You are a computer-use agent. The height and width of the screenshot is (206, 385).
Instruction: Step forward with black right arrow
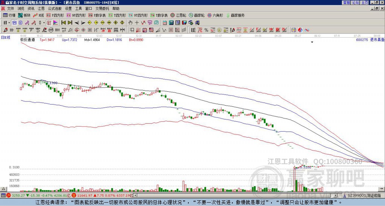(83, 23)
